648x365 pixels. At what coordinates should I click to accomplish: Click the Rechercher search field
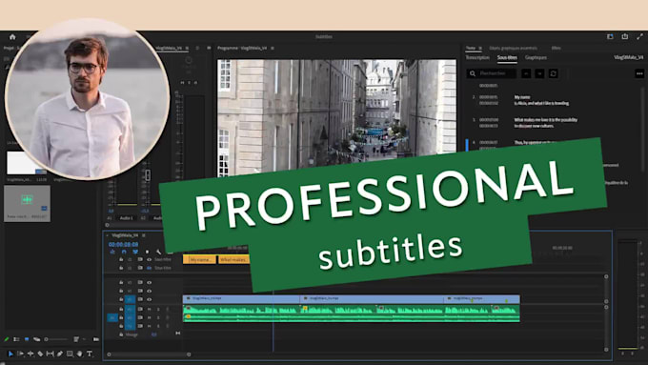pos(492,73)
